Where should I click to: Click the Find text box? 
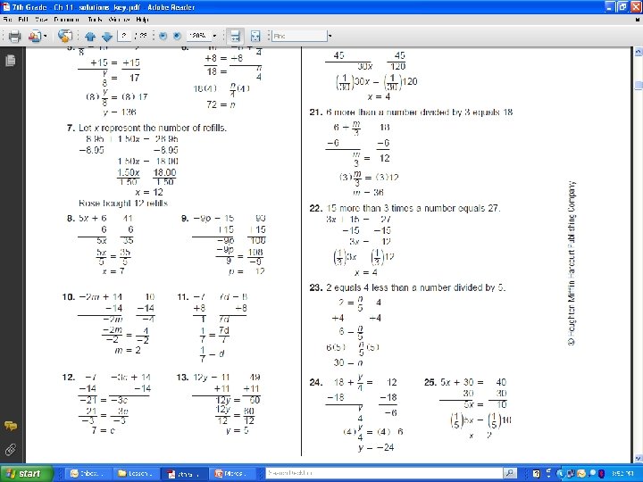pyautogui.click(x=300, y=36)
